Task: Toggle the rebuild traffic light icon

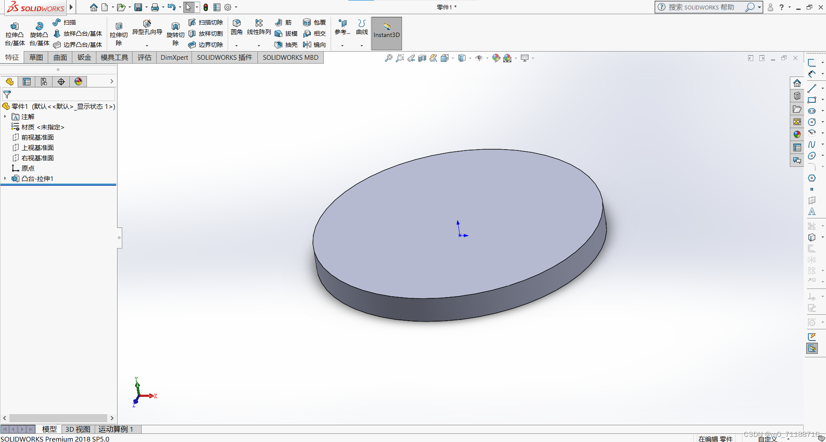Action: tap(206, 7)
